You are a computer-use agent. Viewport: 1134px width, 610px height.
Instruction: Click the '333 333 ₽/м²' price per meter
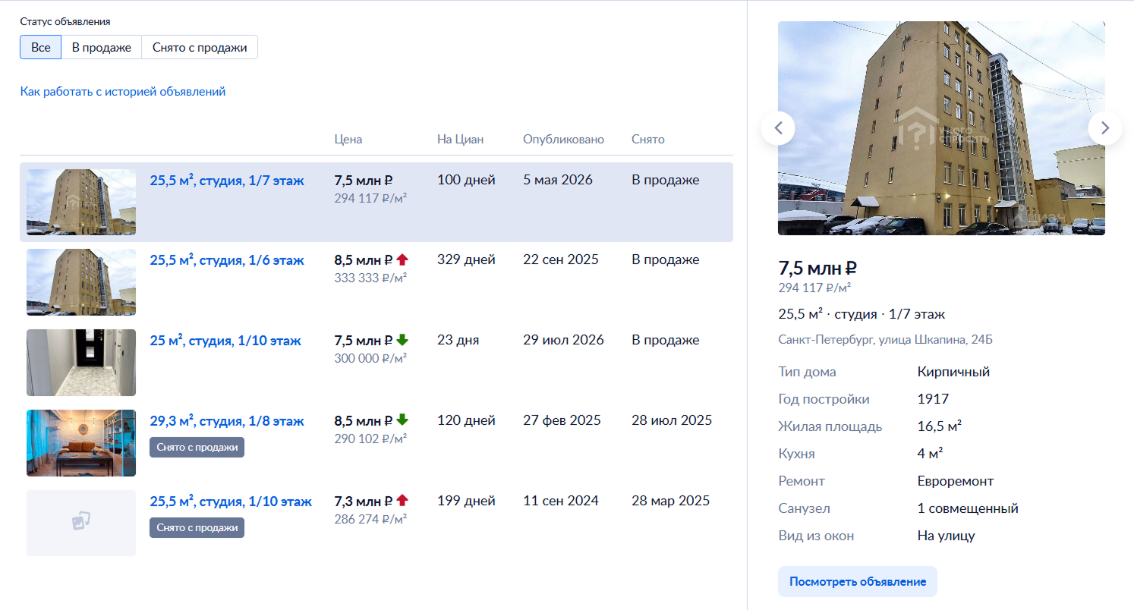click(370, 278)
